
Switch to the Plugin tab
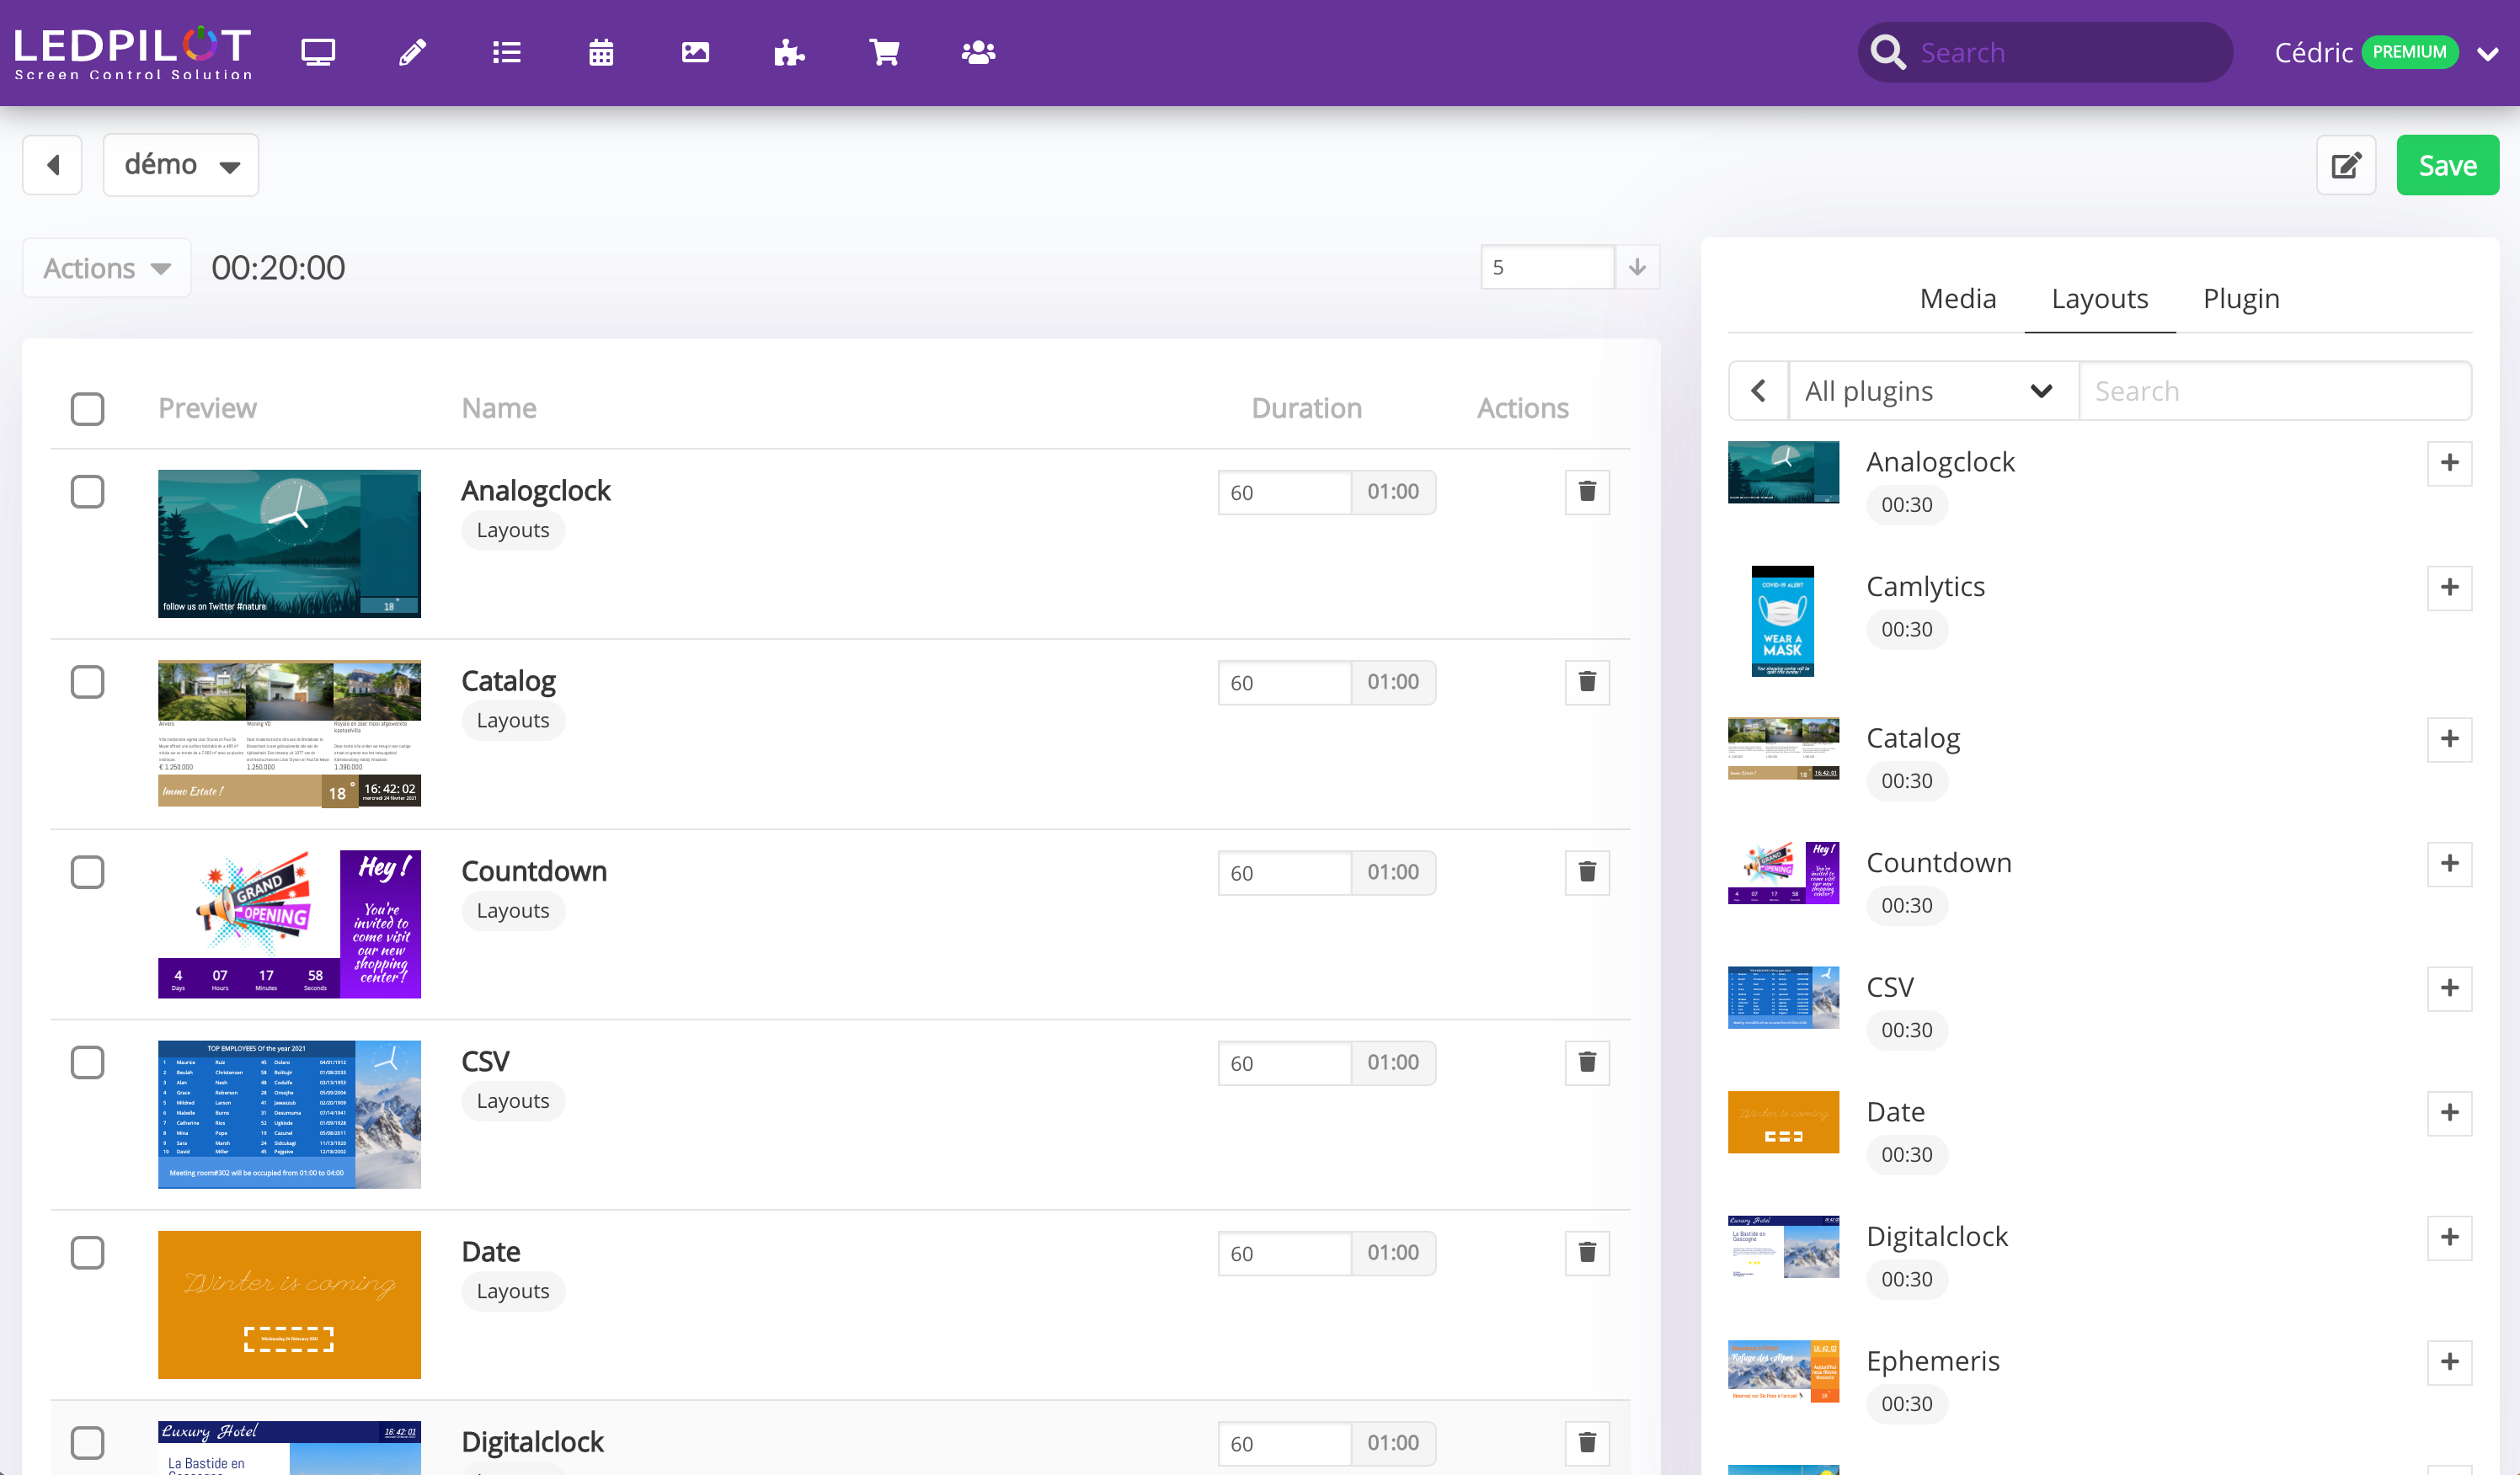[x=2240, y=298]
